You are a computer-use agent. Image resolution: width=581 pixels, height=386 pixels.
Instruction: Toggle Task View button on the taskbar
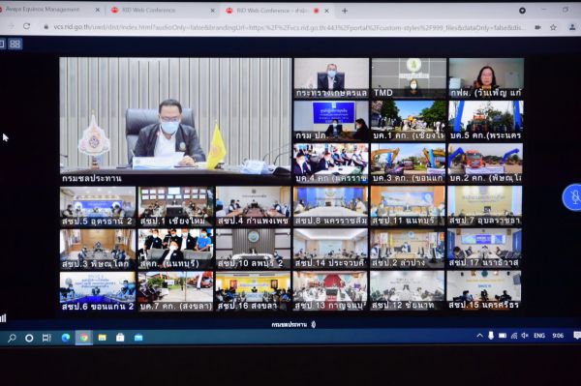(46, 338)
